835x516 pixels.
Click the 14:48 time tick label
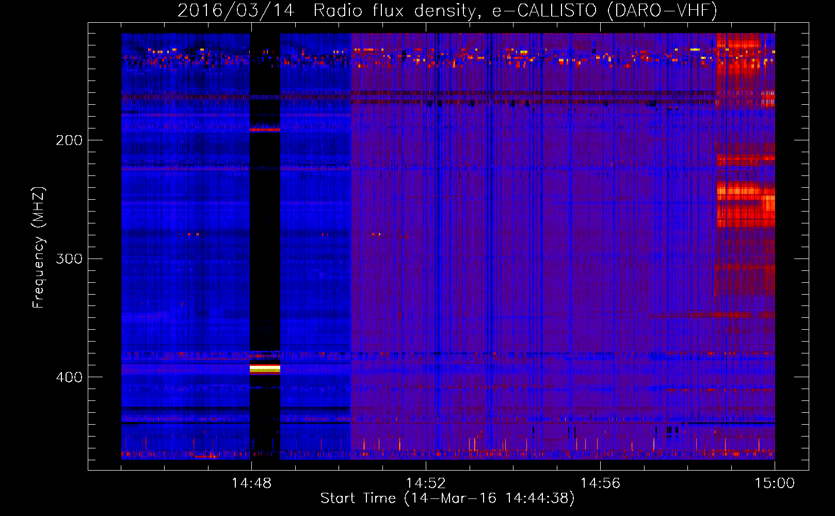click(x=251, y=483)
